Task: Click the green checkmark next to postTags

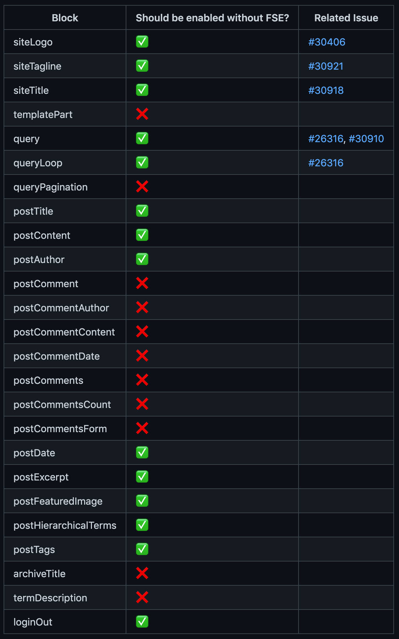Action: (142, 549)
